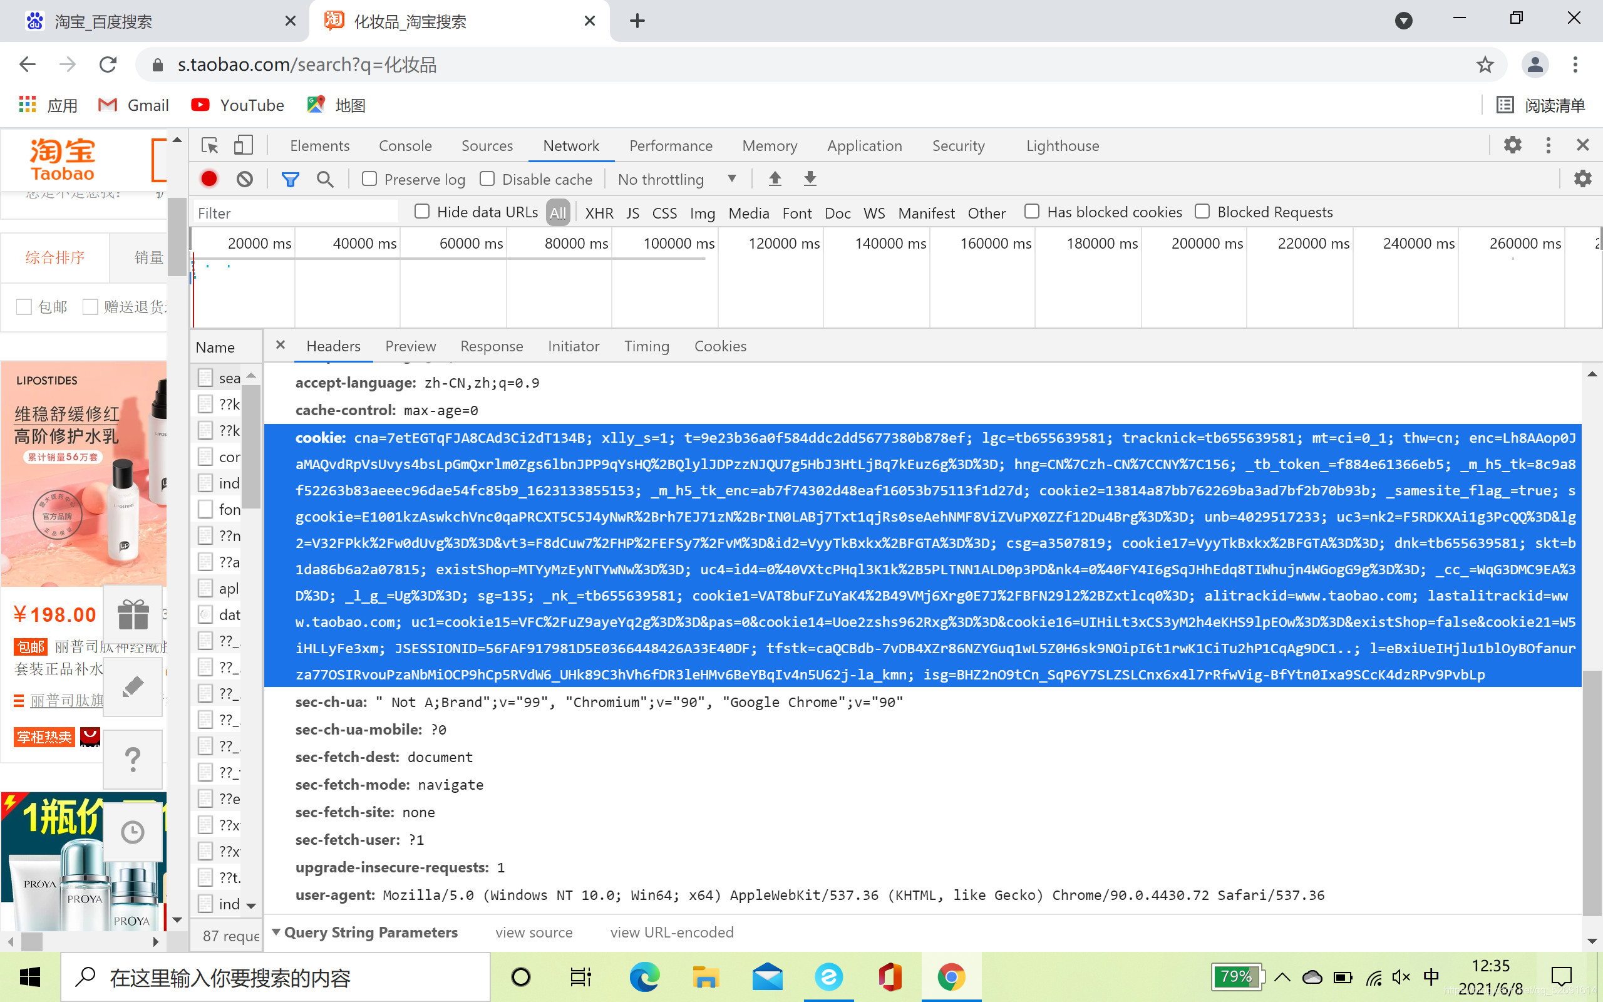Click the DevTools settings gear icon
The width and height of the screenshot is (1603, 1002).
(1512, 144)
